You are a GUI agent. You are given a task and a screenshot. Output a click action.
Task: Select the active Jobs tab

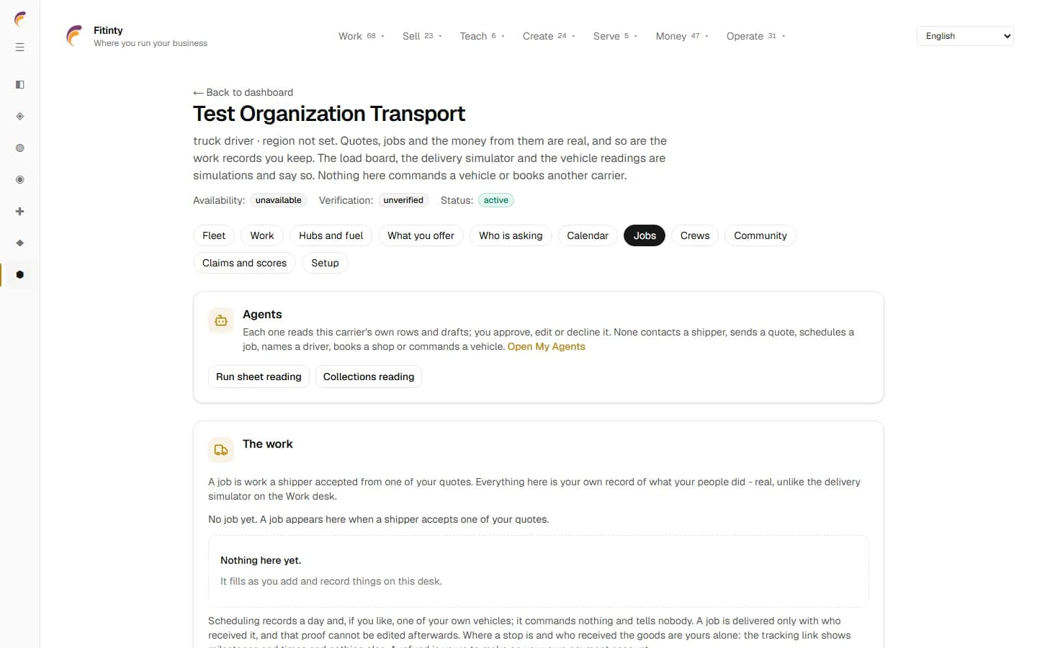645,235
